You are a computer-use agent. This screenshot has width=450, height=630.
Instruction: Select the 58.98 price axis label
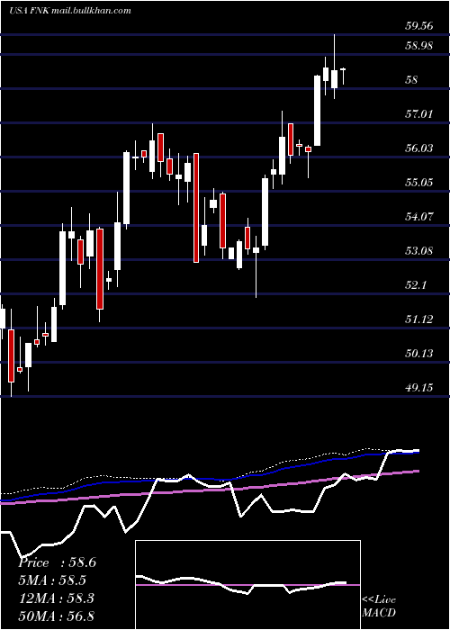(x=419, y=46)
